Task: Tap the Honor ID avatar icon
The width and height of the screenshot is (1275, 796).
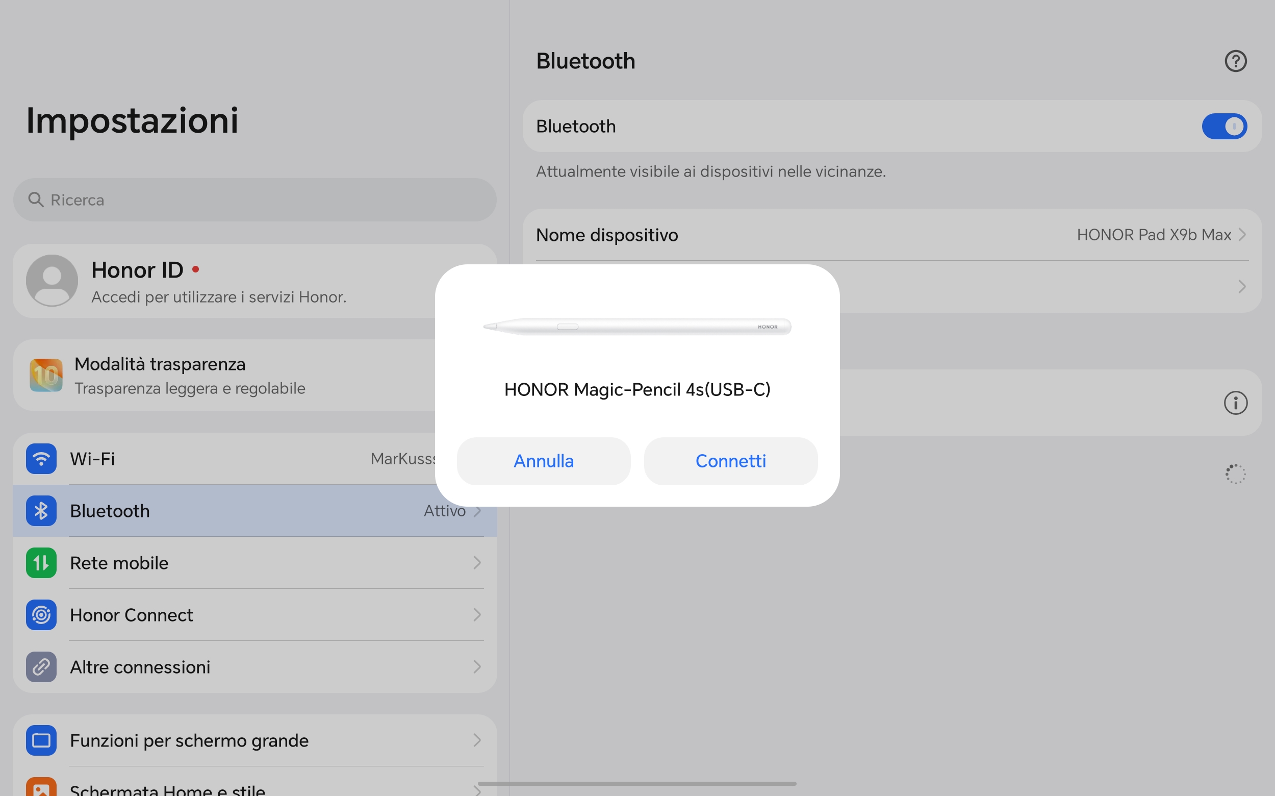Action: pyautogui.click(x=52, y=281)
